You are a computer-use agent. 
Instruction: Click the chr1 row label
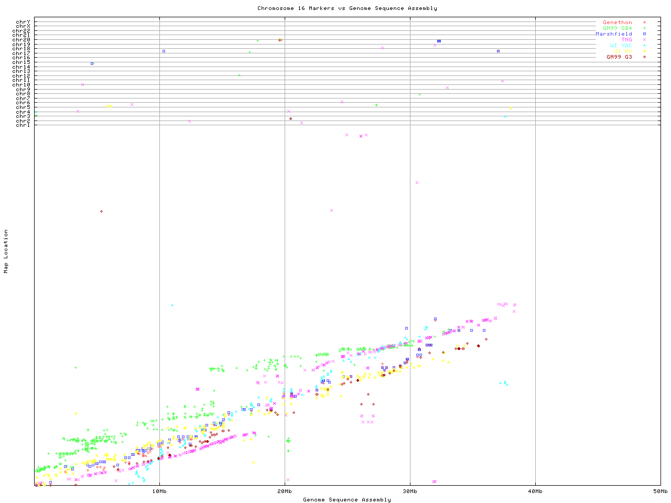click(x=23, y=125)
